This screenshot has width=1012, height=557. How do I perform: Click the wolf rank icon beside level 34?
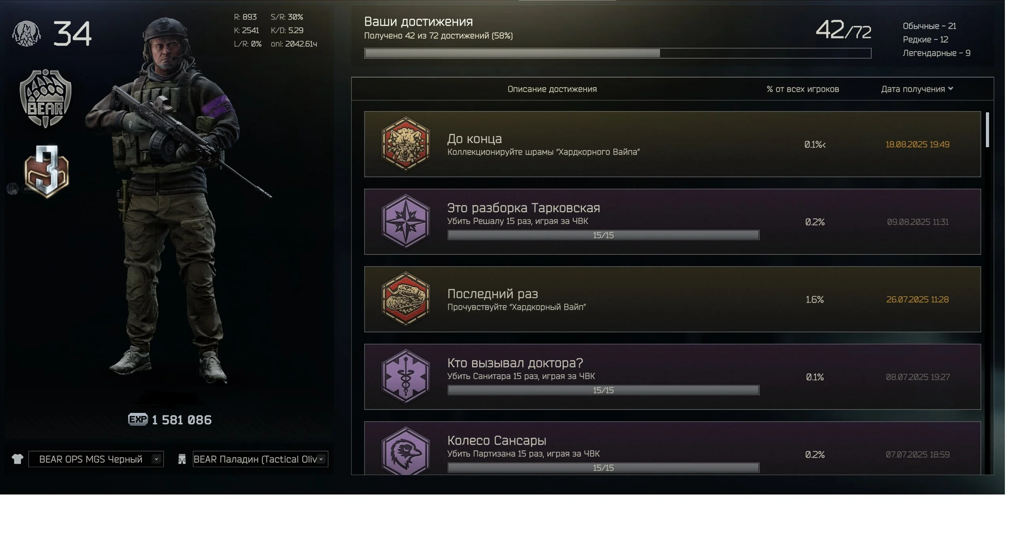point(26,34)
